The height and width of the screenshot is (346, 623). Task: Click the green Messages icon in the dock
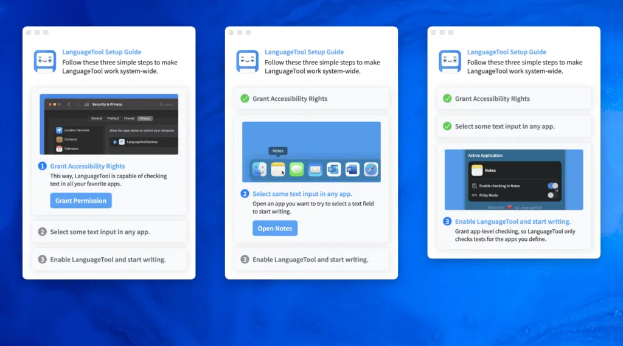[296, 170]
